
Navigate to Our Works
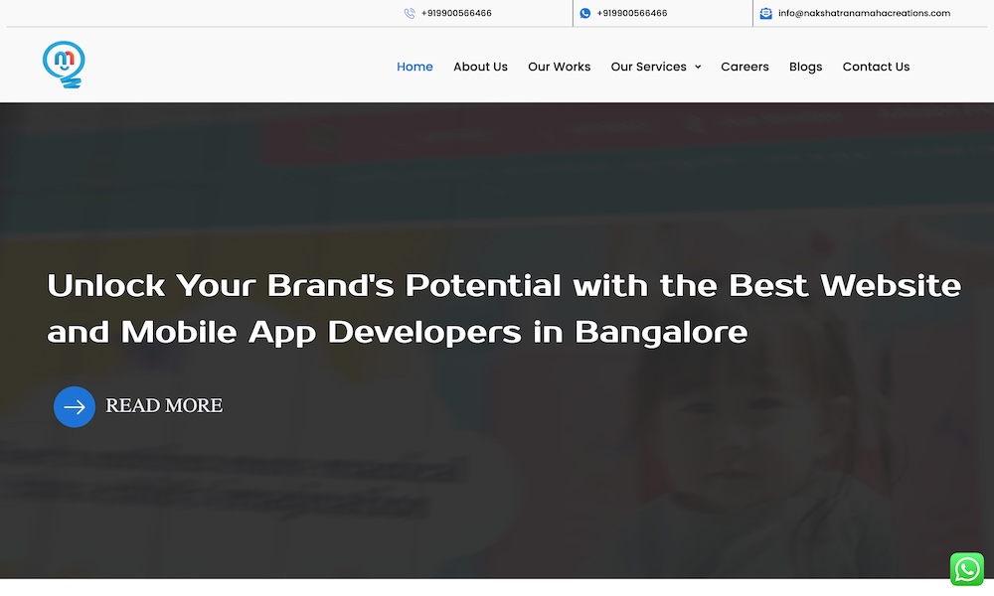tap(559, 67)
